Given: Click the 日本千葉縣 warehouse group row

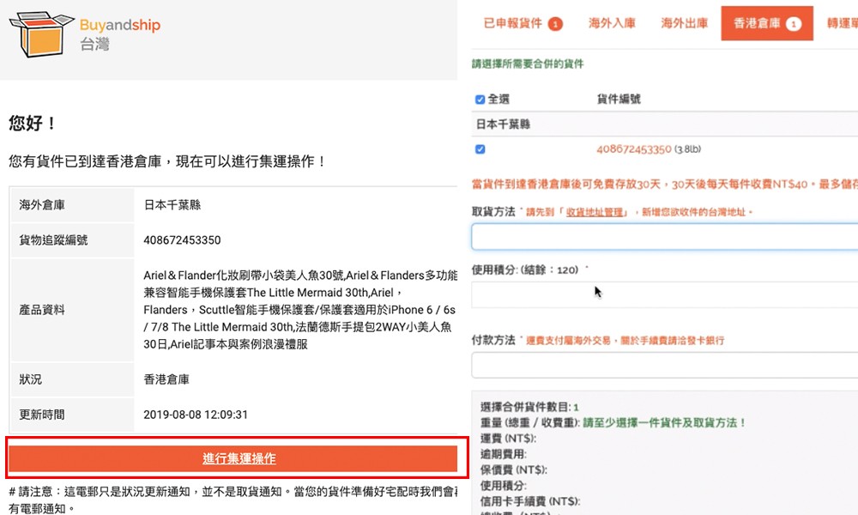Looking at the screenshot, I should point(503,124).
